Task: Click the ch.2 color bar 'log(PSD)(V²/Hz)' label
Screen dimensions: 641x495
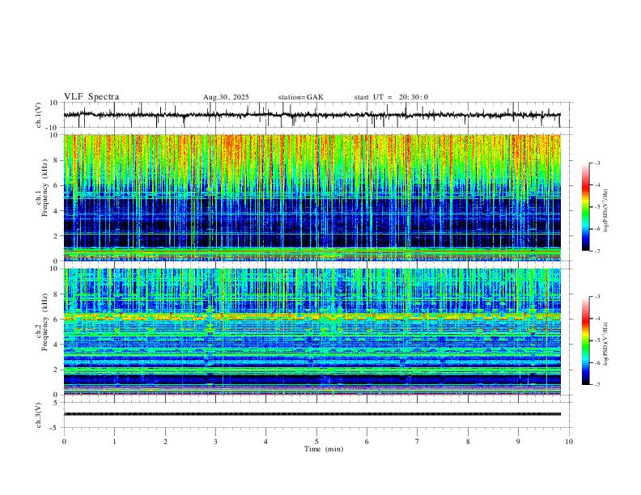Action: pyautogui.click(x=606, y=344)
